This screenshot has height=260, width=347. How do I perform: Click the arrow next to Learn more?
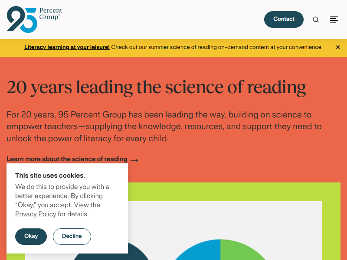134,160
